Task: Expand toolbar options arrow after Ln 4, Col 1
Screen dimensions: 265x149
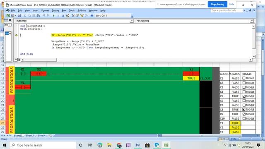Action: tap(132, 17)
